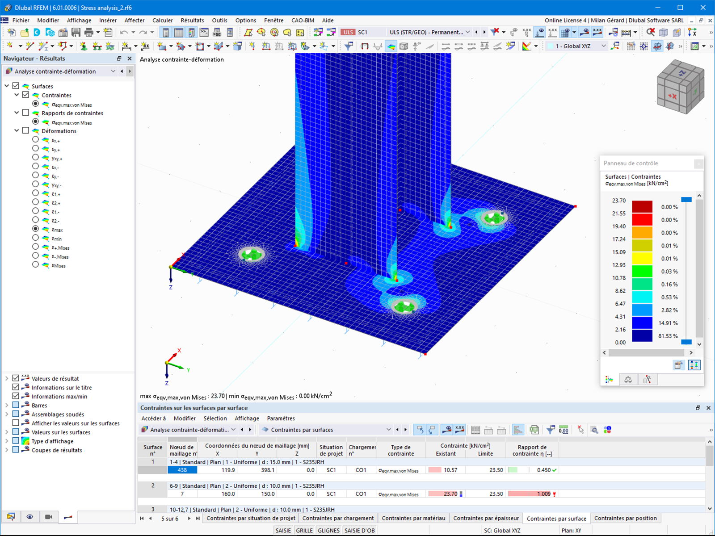Image resolution: width=715 pixels, height=536 pixels.
Task: Open the Excel export icon in the table toolbar
Action: (534, 429)
